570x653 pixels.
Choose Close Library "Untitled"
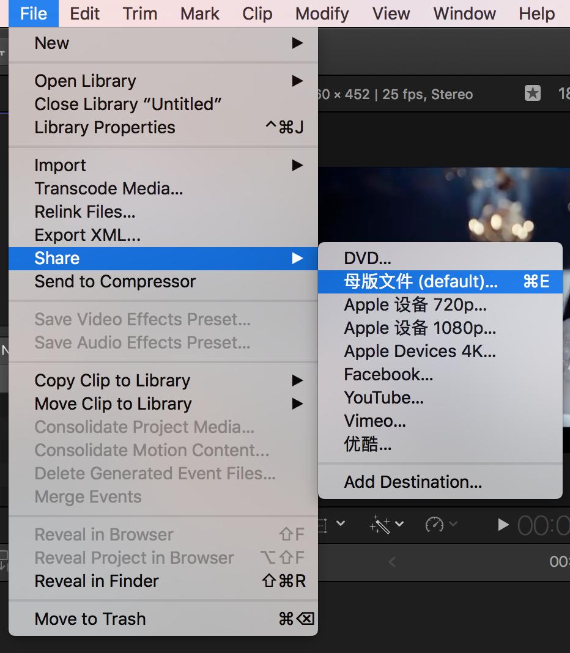(163, 104)
